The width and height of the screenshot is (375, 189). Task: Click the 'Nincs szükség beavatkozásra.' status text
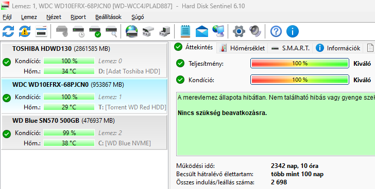coord(222,113)
